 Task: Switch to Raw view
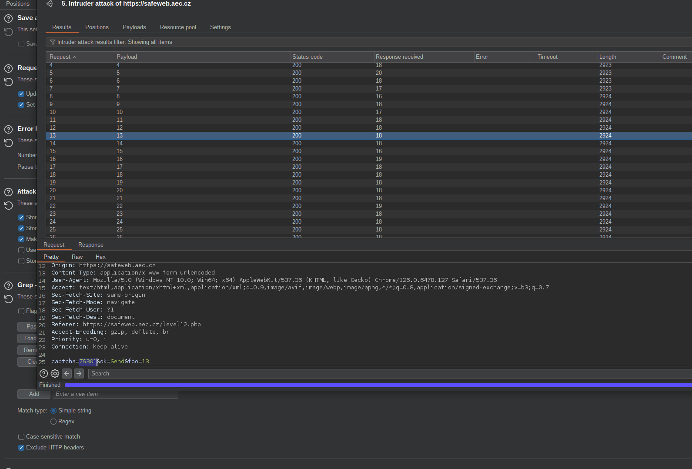pyautogui.click(x=77, y=257)
